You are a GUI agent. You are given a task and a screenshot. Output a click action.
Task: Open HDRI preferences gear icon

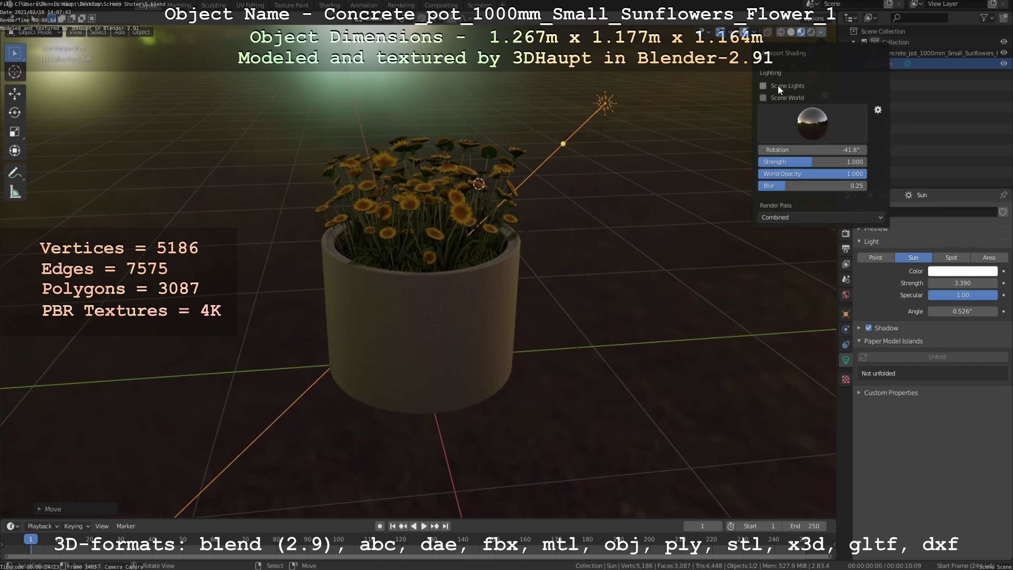[878, 110]
